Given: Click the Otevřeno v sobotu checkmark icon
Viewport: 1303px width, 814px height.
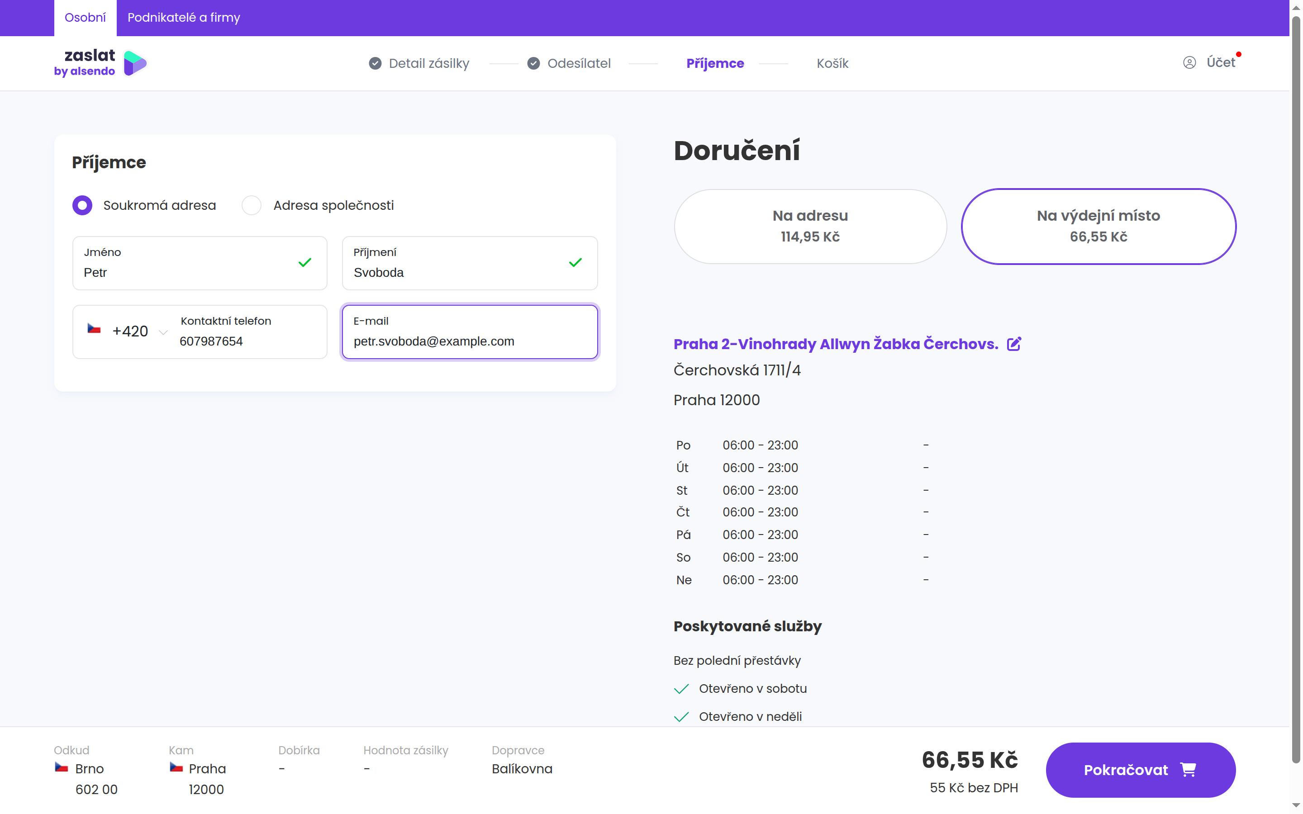Looking at the screenshot, I should click(682, 689).
